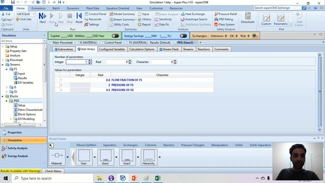Click Results Available with Warnings status
This screenshot has height=183, width=325.
click(x=20, y=171)
